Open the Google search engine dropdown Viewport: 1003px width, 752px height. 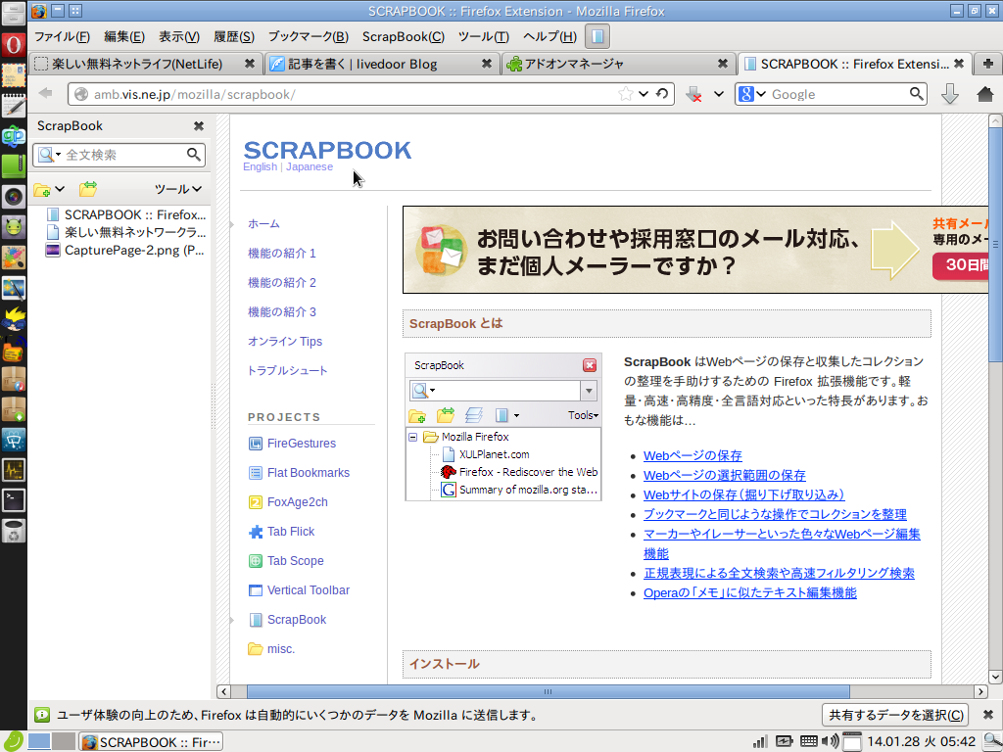tap(760, 94)
